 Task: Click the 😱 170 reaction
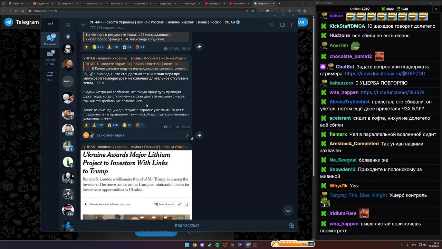click(113, 125)
